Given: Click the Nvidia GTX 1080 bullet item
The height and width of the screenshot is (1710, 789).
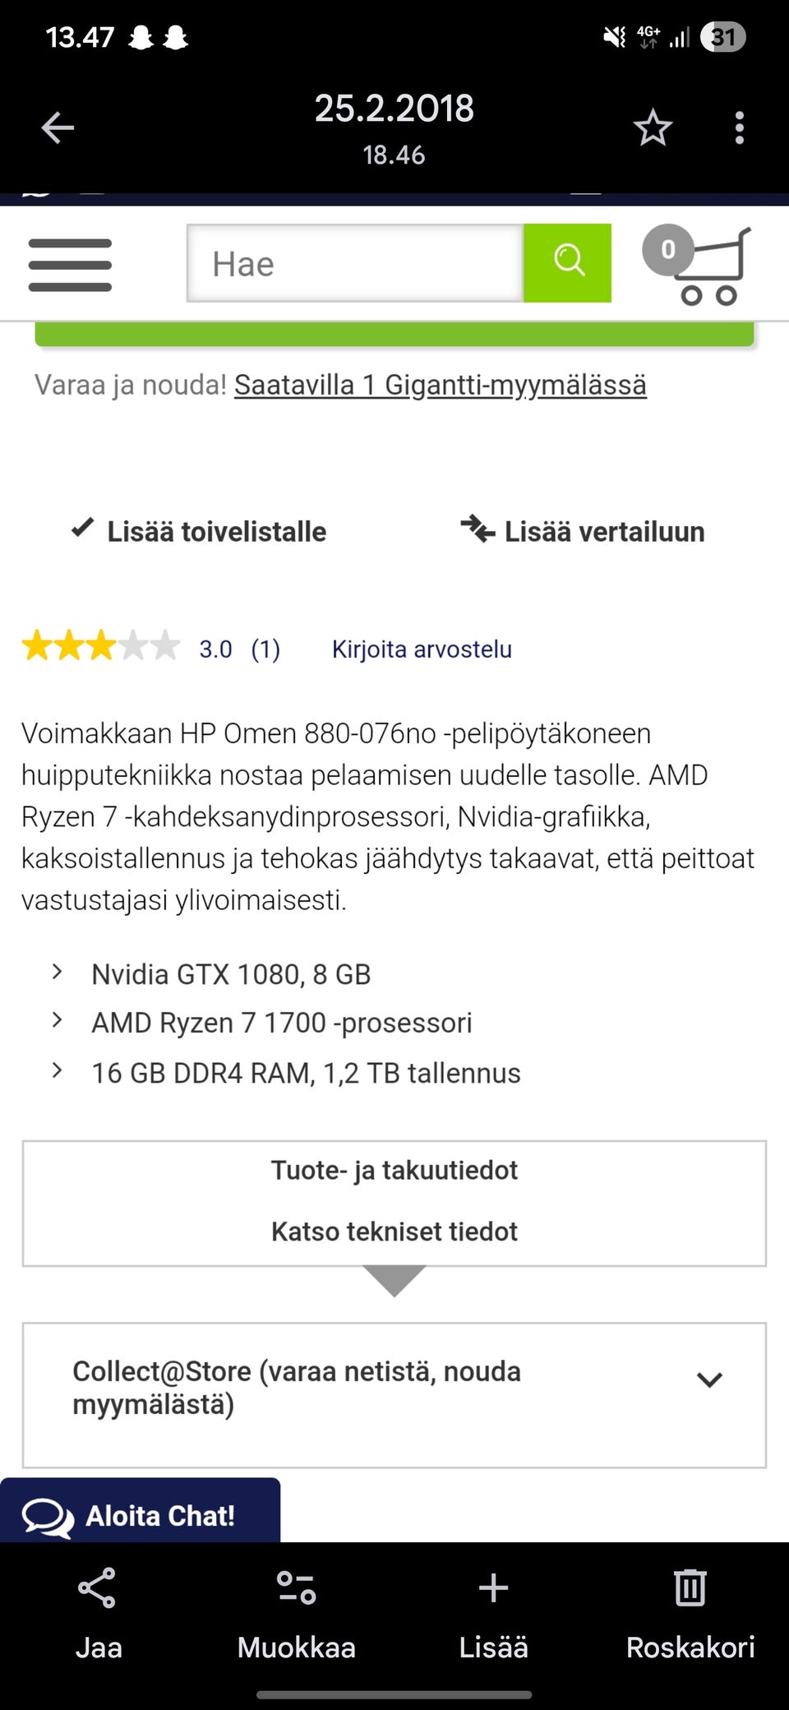Looking at the screenshot, I should 231,974.
